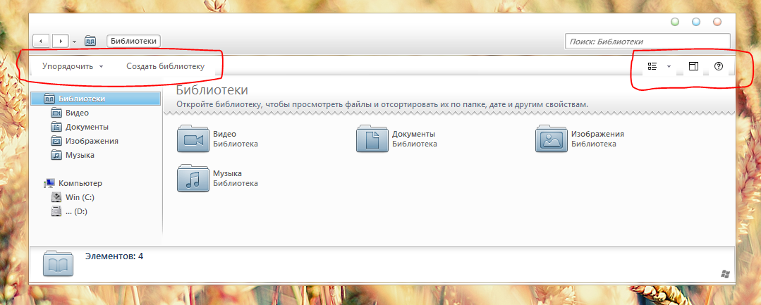This screenshot has width=761, height=305.
Task: Click the blue window control button
Action: pyautogui.click(x=696, y=22)
